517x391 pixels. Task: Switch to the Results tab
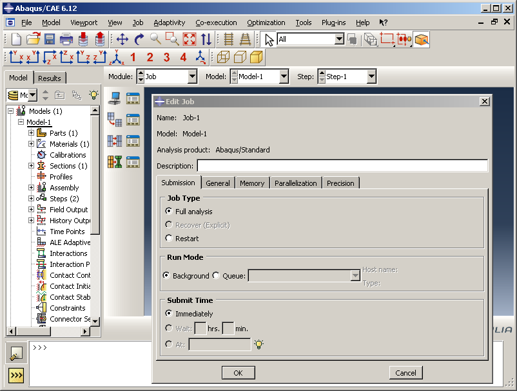pyautogui.click(x=50, y=78)
